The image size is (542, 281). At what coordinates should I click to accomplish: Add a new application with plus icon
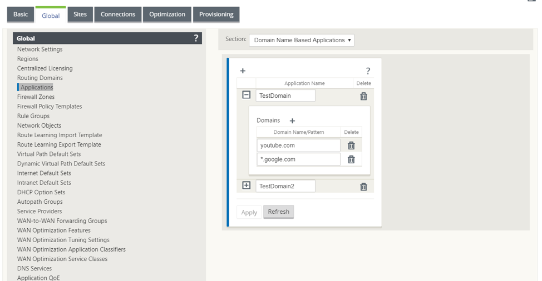pos(243,71)
